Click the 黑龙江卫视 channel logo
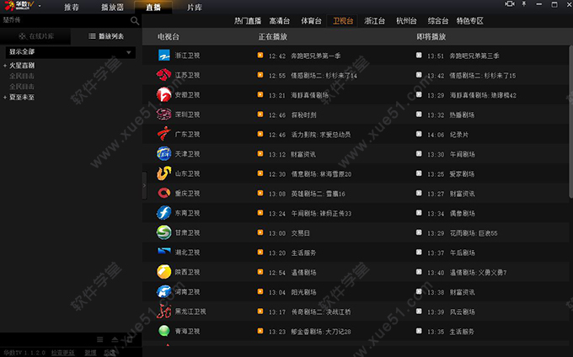This screenshot has height=357, width=573. (163, 311)
